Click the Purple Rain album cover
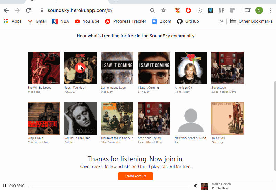The image size is (276, 190). click(x=44, y=118)
